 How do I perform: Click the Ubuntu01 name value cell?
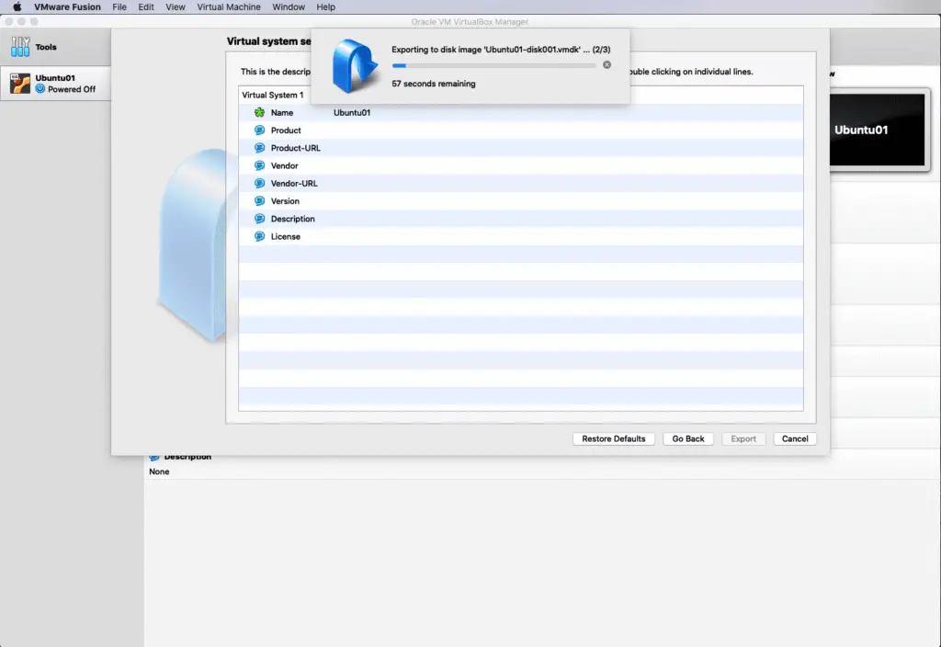(352, 113)
